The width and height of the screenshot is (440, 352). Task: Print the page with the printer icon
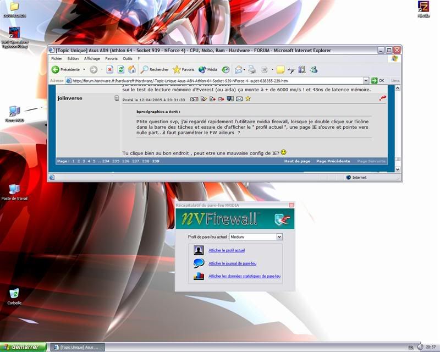click(252, 69)
